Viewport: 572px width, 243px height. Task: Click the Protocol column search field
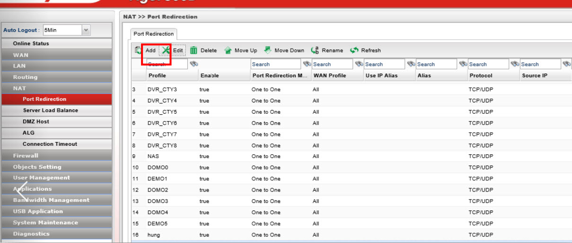click(x=488, y=64)
